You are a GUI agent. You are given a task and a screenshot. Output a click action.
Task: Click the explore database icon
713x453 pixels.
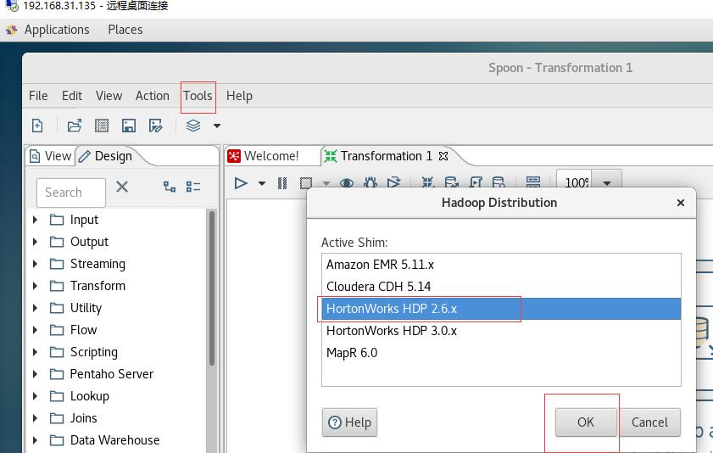click(x=499, y=182)
